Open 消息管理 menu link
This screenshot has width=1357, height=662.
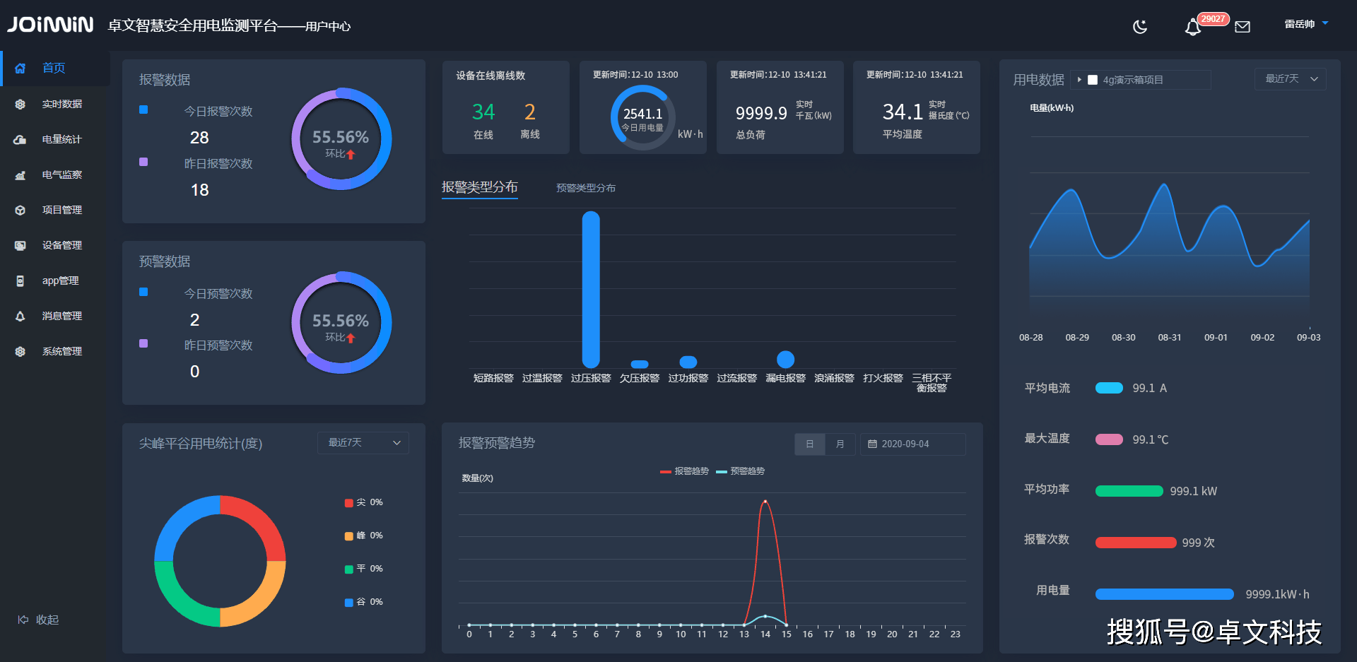pyautogui.click(x=62, y=316)
